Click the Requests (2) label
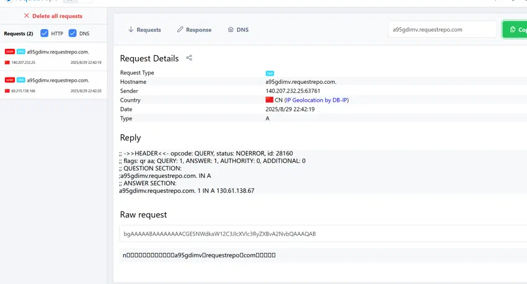Image resolution: width=527 pixels, height=284 pixels. [x=19, y=33]
